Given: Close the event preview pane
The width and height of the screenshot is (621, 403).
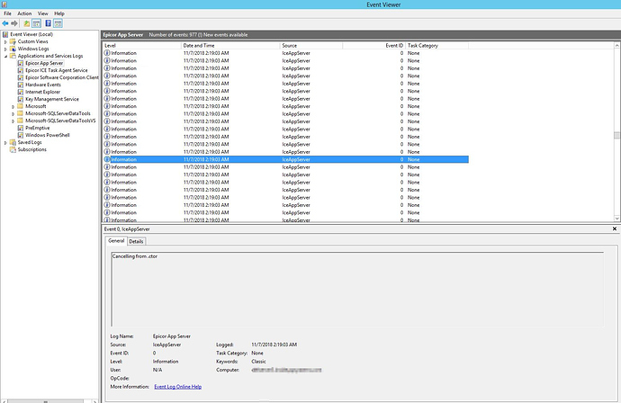Looking at the screenshot, I should pos(615,228).
